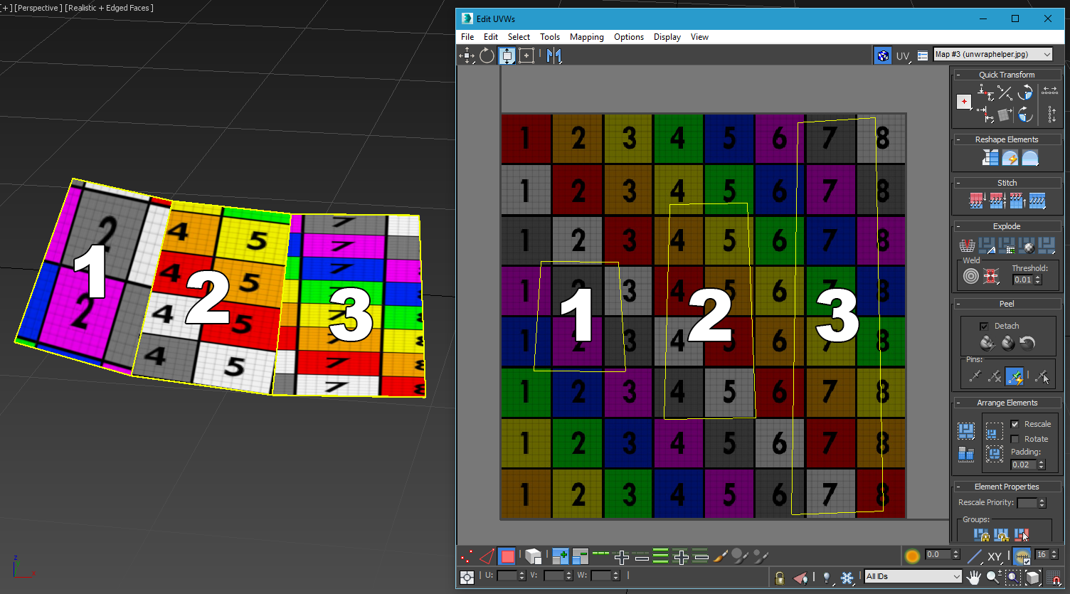The height and width of the screenshot is (594, 1070).
Task: Open the Map #3 (unwraphelper.jpg) texture dropdown
Action: 992,53
